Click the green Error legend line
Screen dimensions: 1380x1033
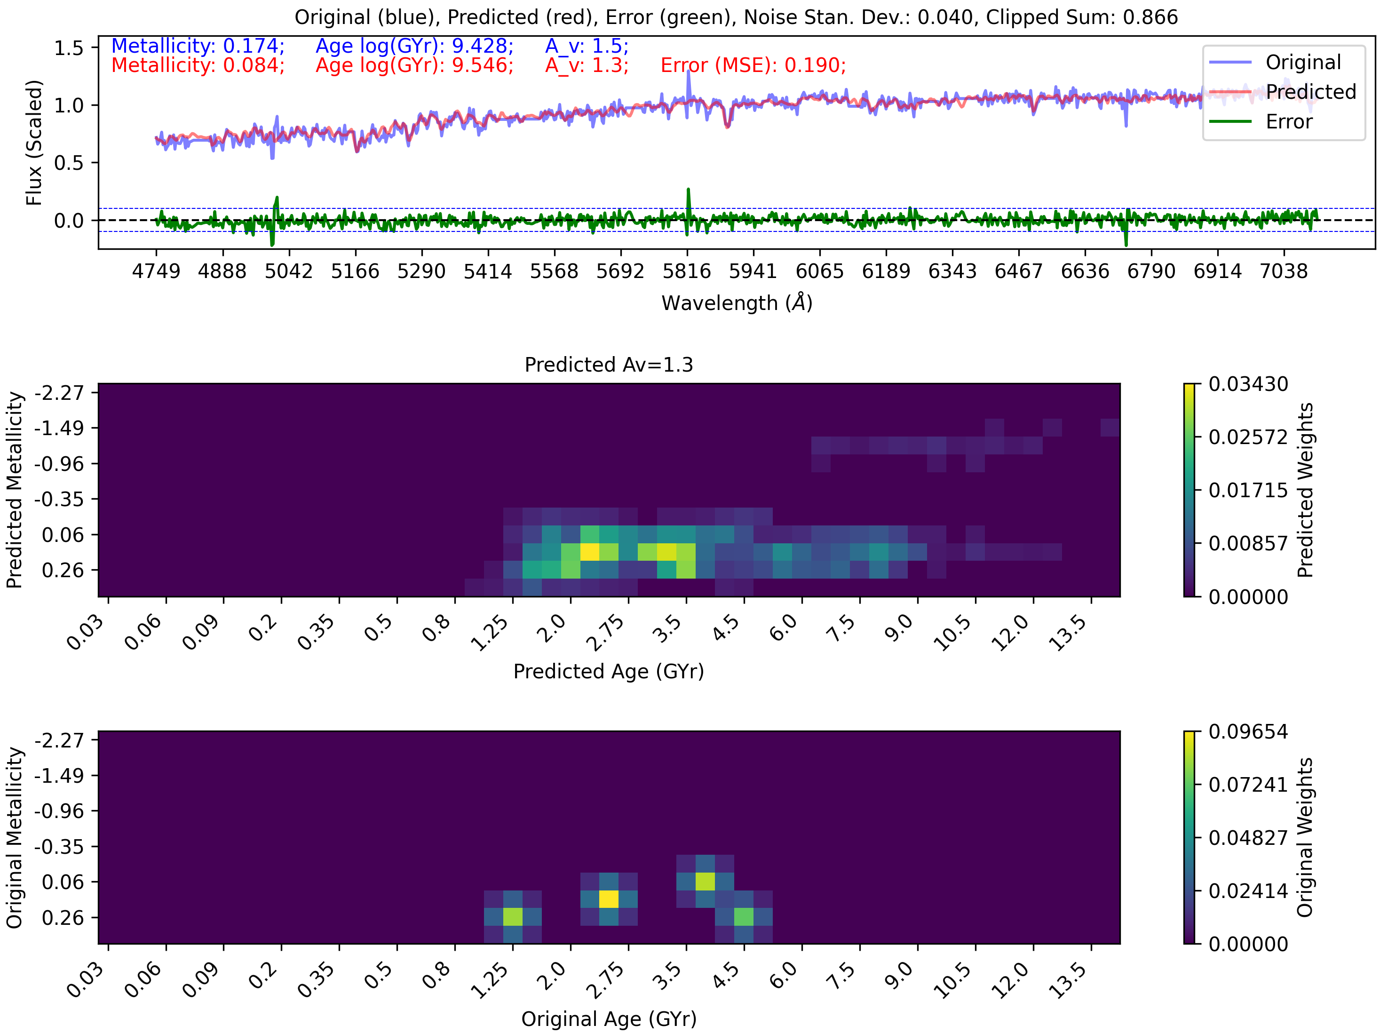click(1230, 122)
